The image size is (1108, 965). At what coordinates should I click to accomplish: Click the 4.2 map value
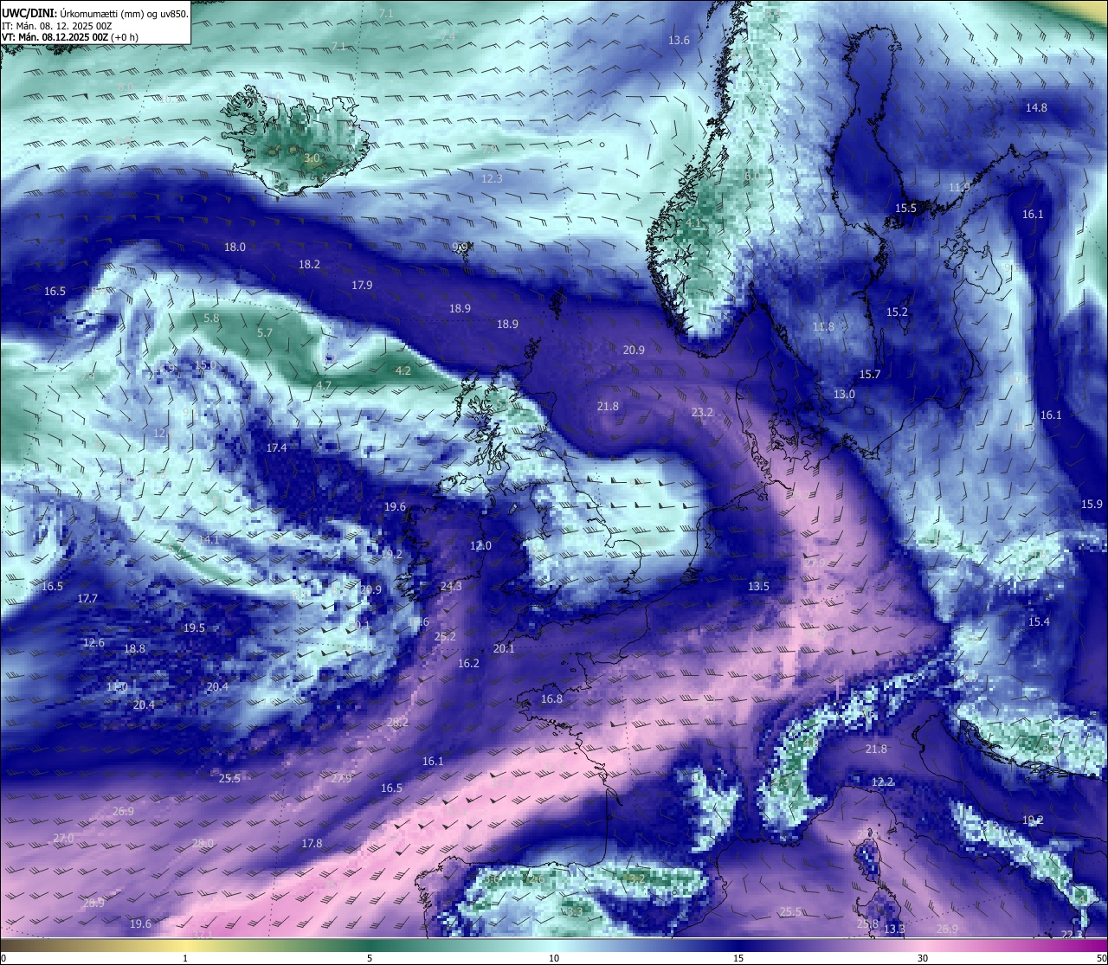[403, 370]
